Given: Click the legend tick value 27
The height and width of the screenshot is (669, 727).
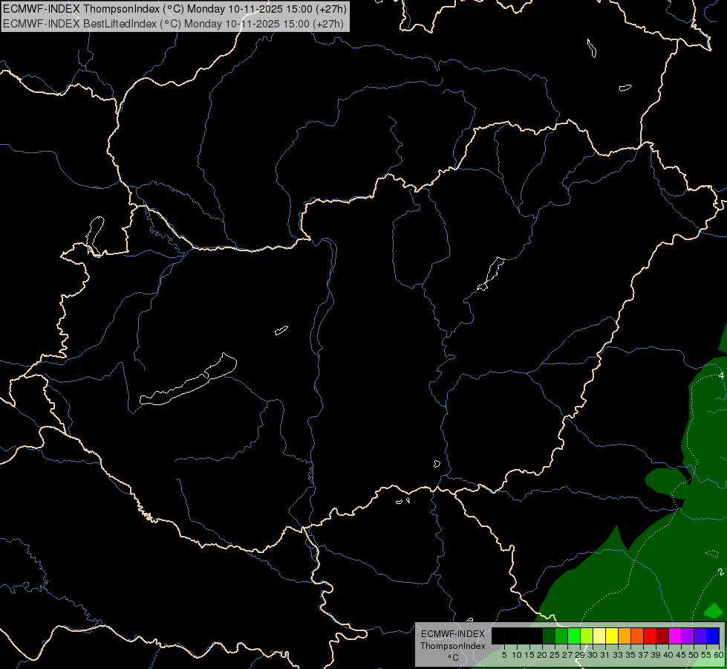Looking at the screenshot, I should 568,655.
